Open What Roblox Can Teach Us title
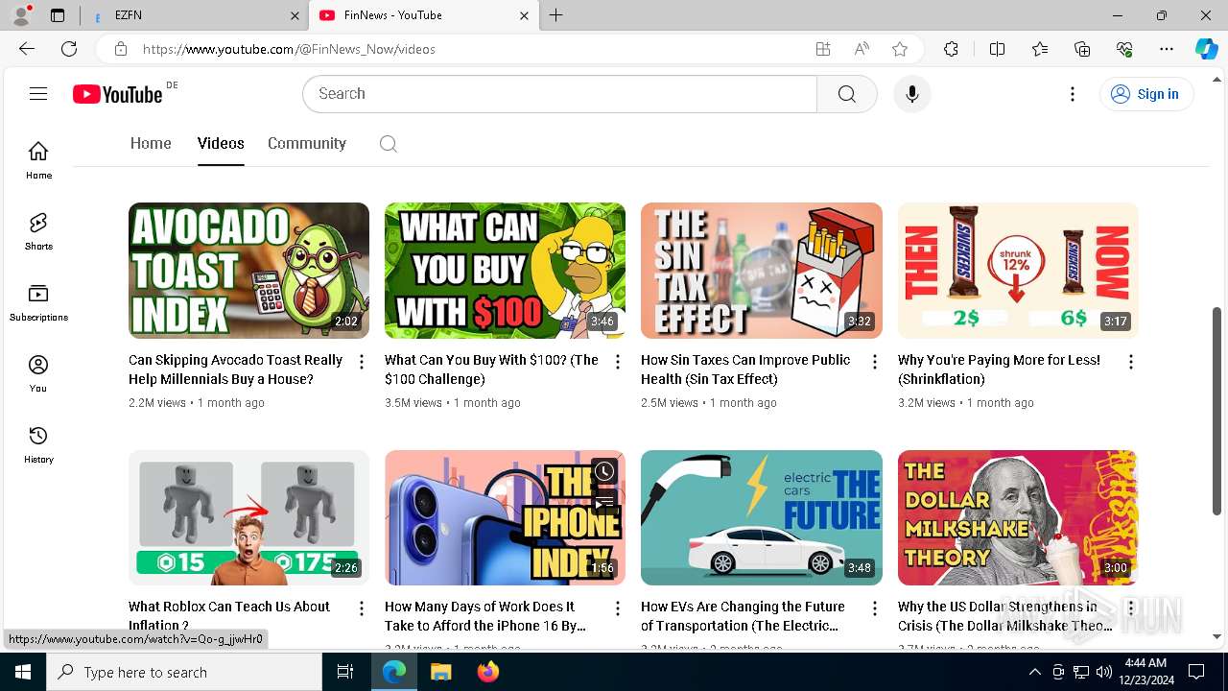Screen dimensions: 1228x691 pyautogui.click(x=229, y=616)
